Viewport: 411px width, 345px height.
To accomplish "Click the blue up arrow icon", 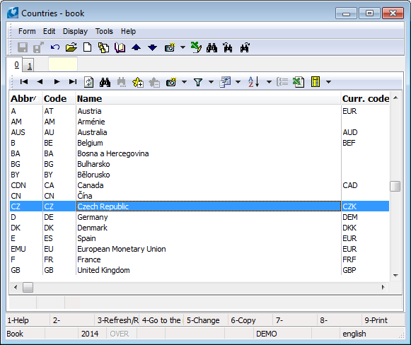I will tap(136, 47).
